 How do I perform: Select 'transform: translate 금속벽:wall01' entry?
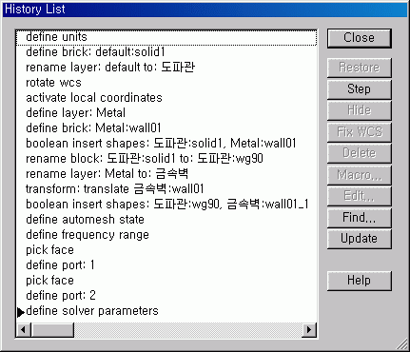(x=166, y=189)
